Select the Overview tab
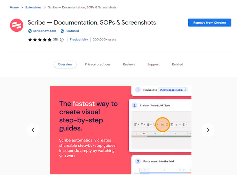The image size is (237, 175). (65, 64)
